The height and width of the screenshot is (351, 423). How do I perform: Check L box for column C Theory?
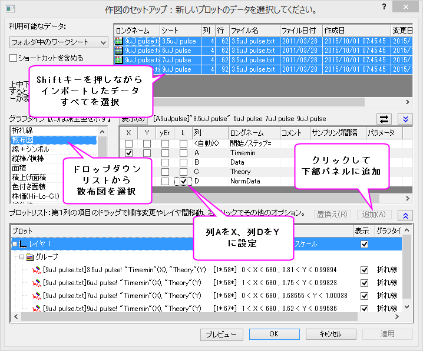(183, 172)
